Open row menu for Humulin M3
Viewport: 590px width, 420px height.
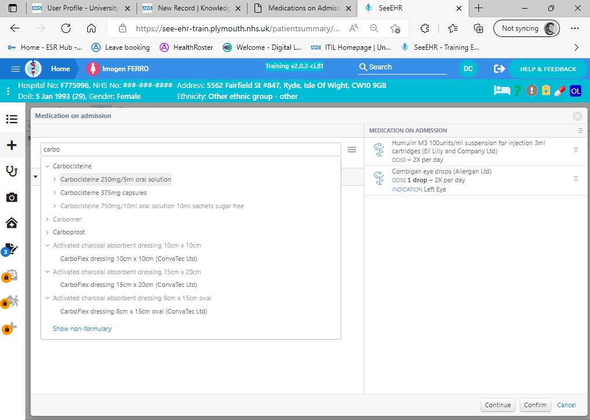pos(576,150)
